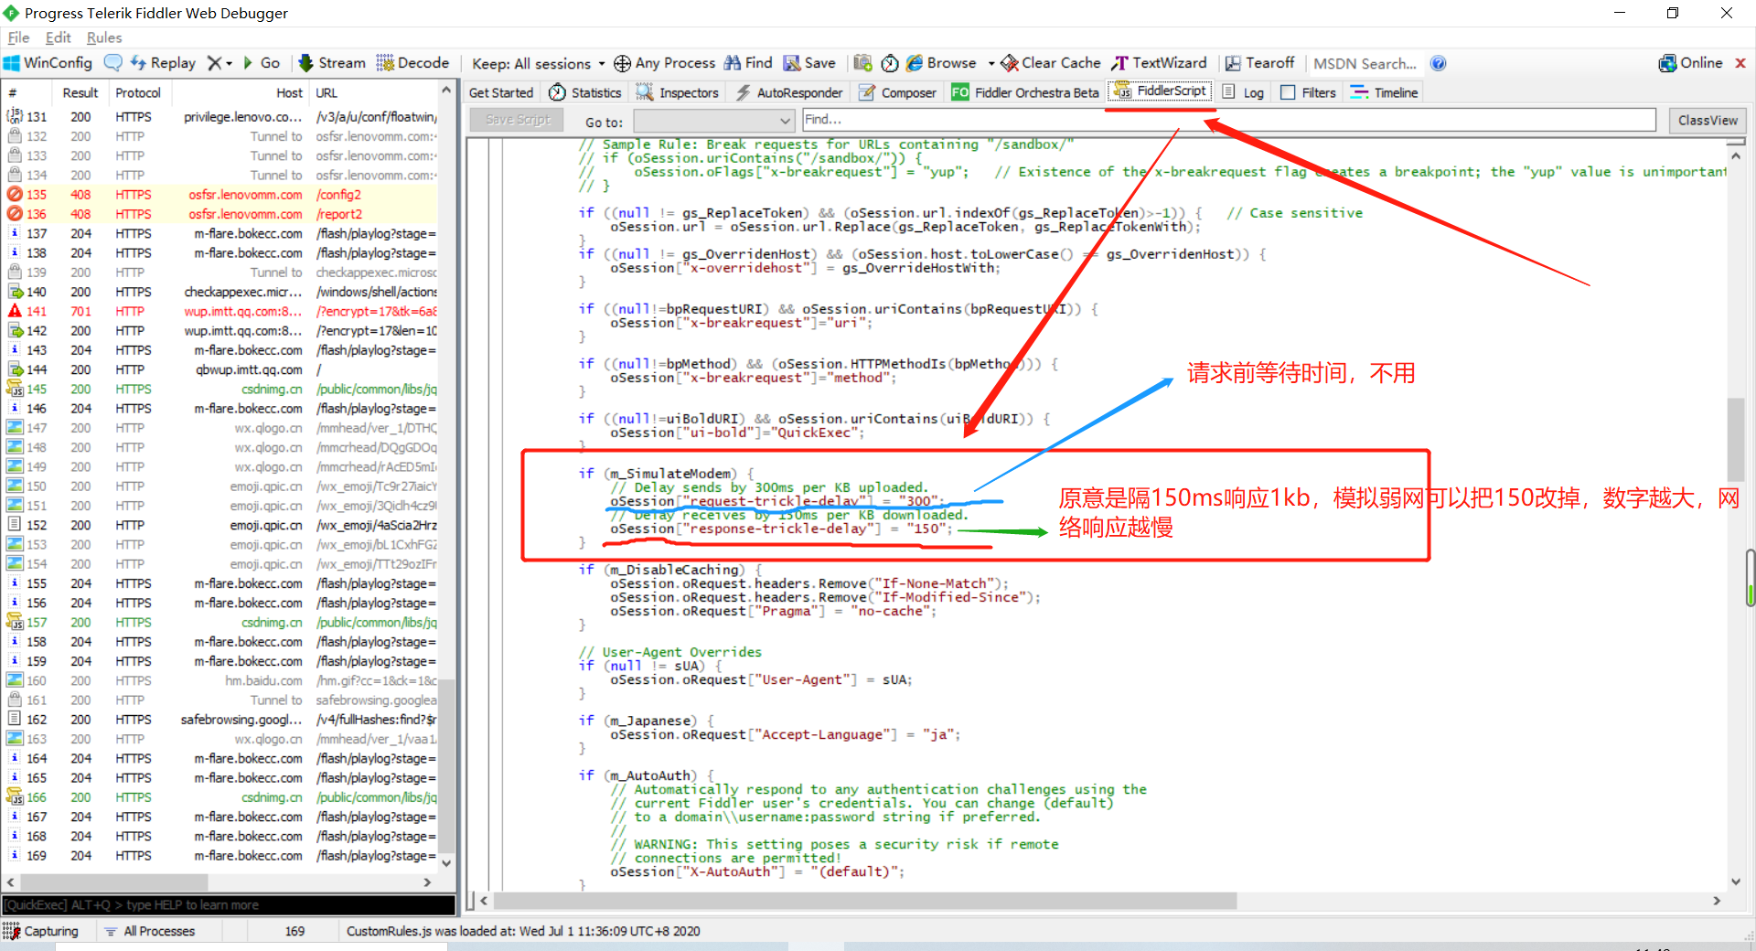Click the Any Process target icon

[x=622, y=63]
